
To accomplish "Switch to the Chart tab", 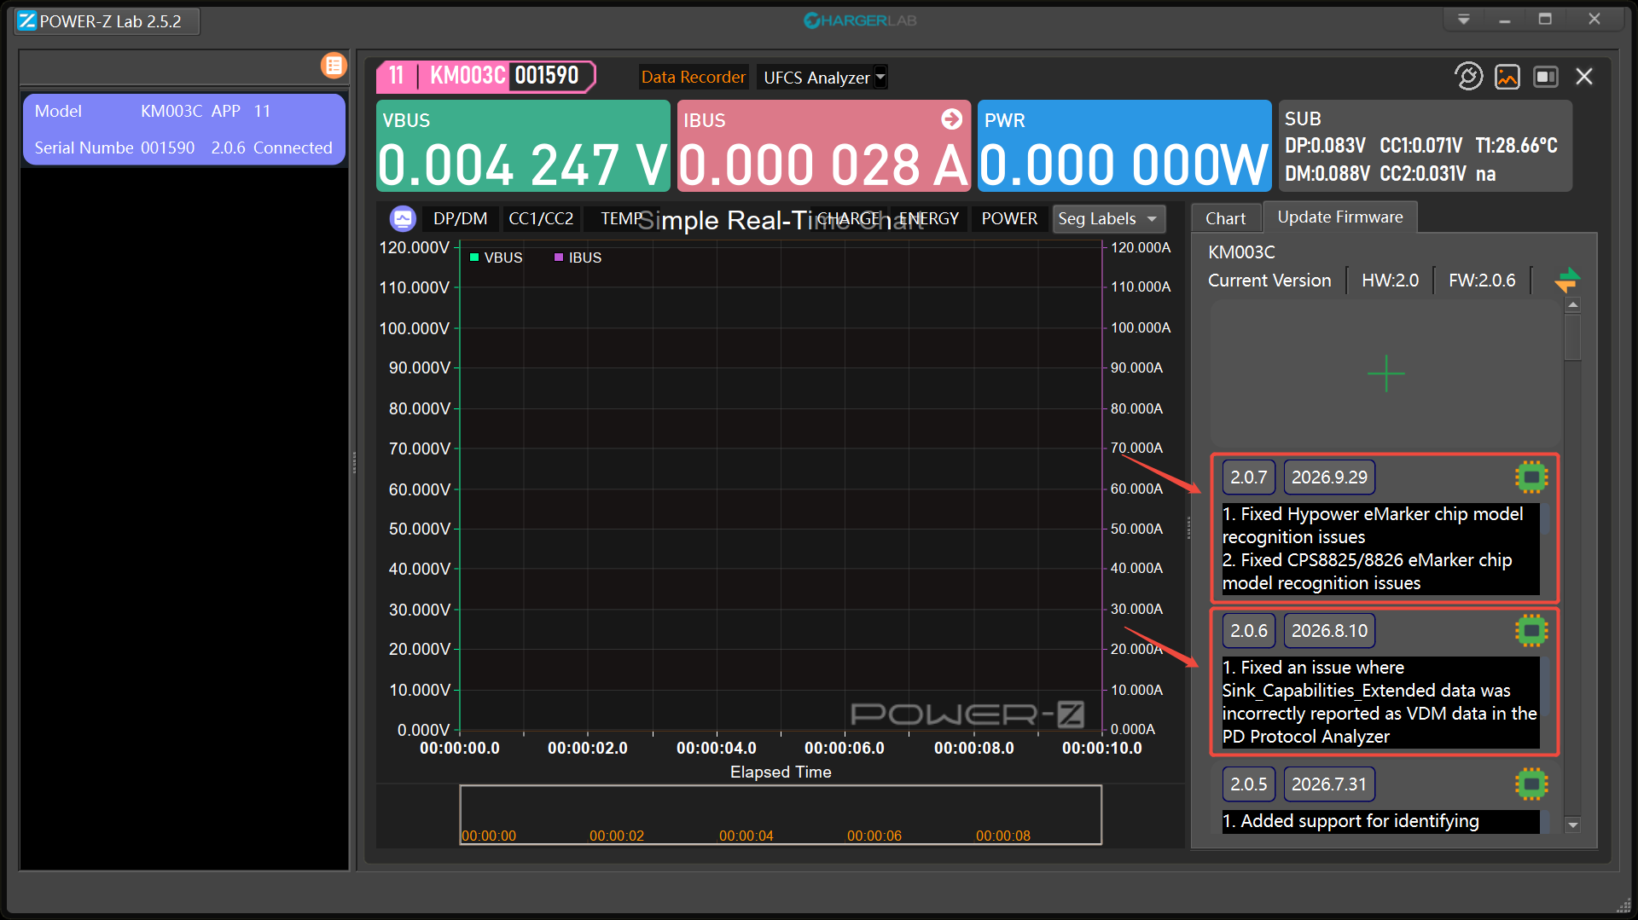I will 1225,219.
